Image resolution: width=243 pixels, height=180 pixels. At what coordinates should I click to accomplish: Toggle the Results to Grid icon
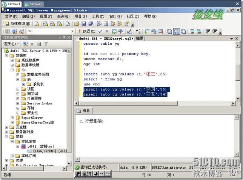pos(176,31)
